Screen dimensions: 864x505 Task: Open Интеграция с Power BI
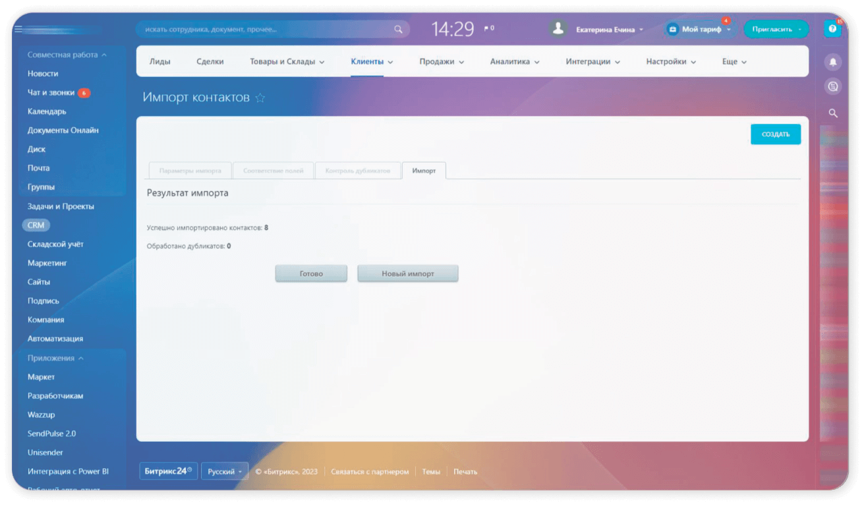pyautogui.click(x=68, y=471)
